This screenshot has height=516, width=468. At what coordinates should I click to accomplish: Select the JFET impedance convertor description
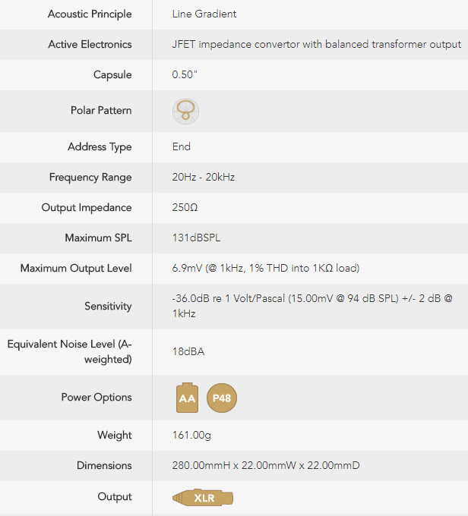pos(316,45)
